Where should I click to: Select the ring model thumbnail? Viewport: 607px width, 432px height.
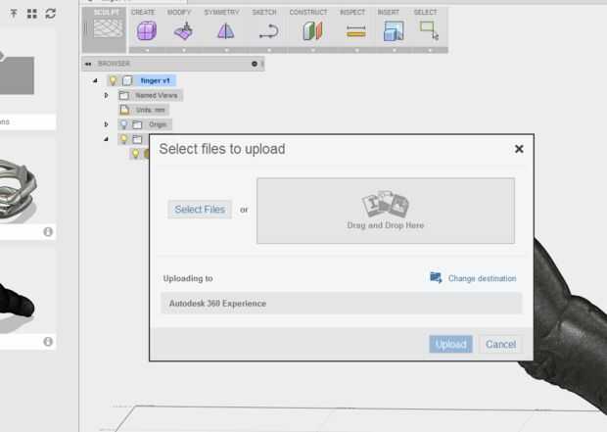(x=19, y=191)
